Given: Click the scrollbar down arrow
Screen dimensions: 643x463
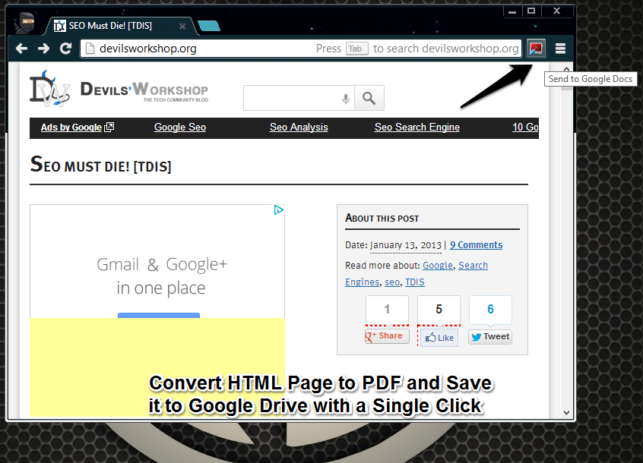Looking at the screenshot, I should pyautogui.click(x=567, y=413).
